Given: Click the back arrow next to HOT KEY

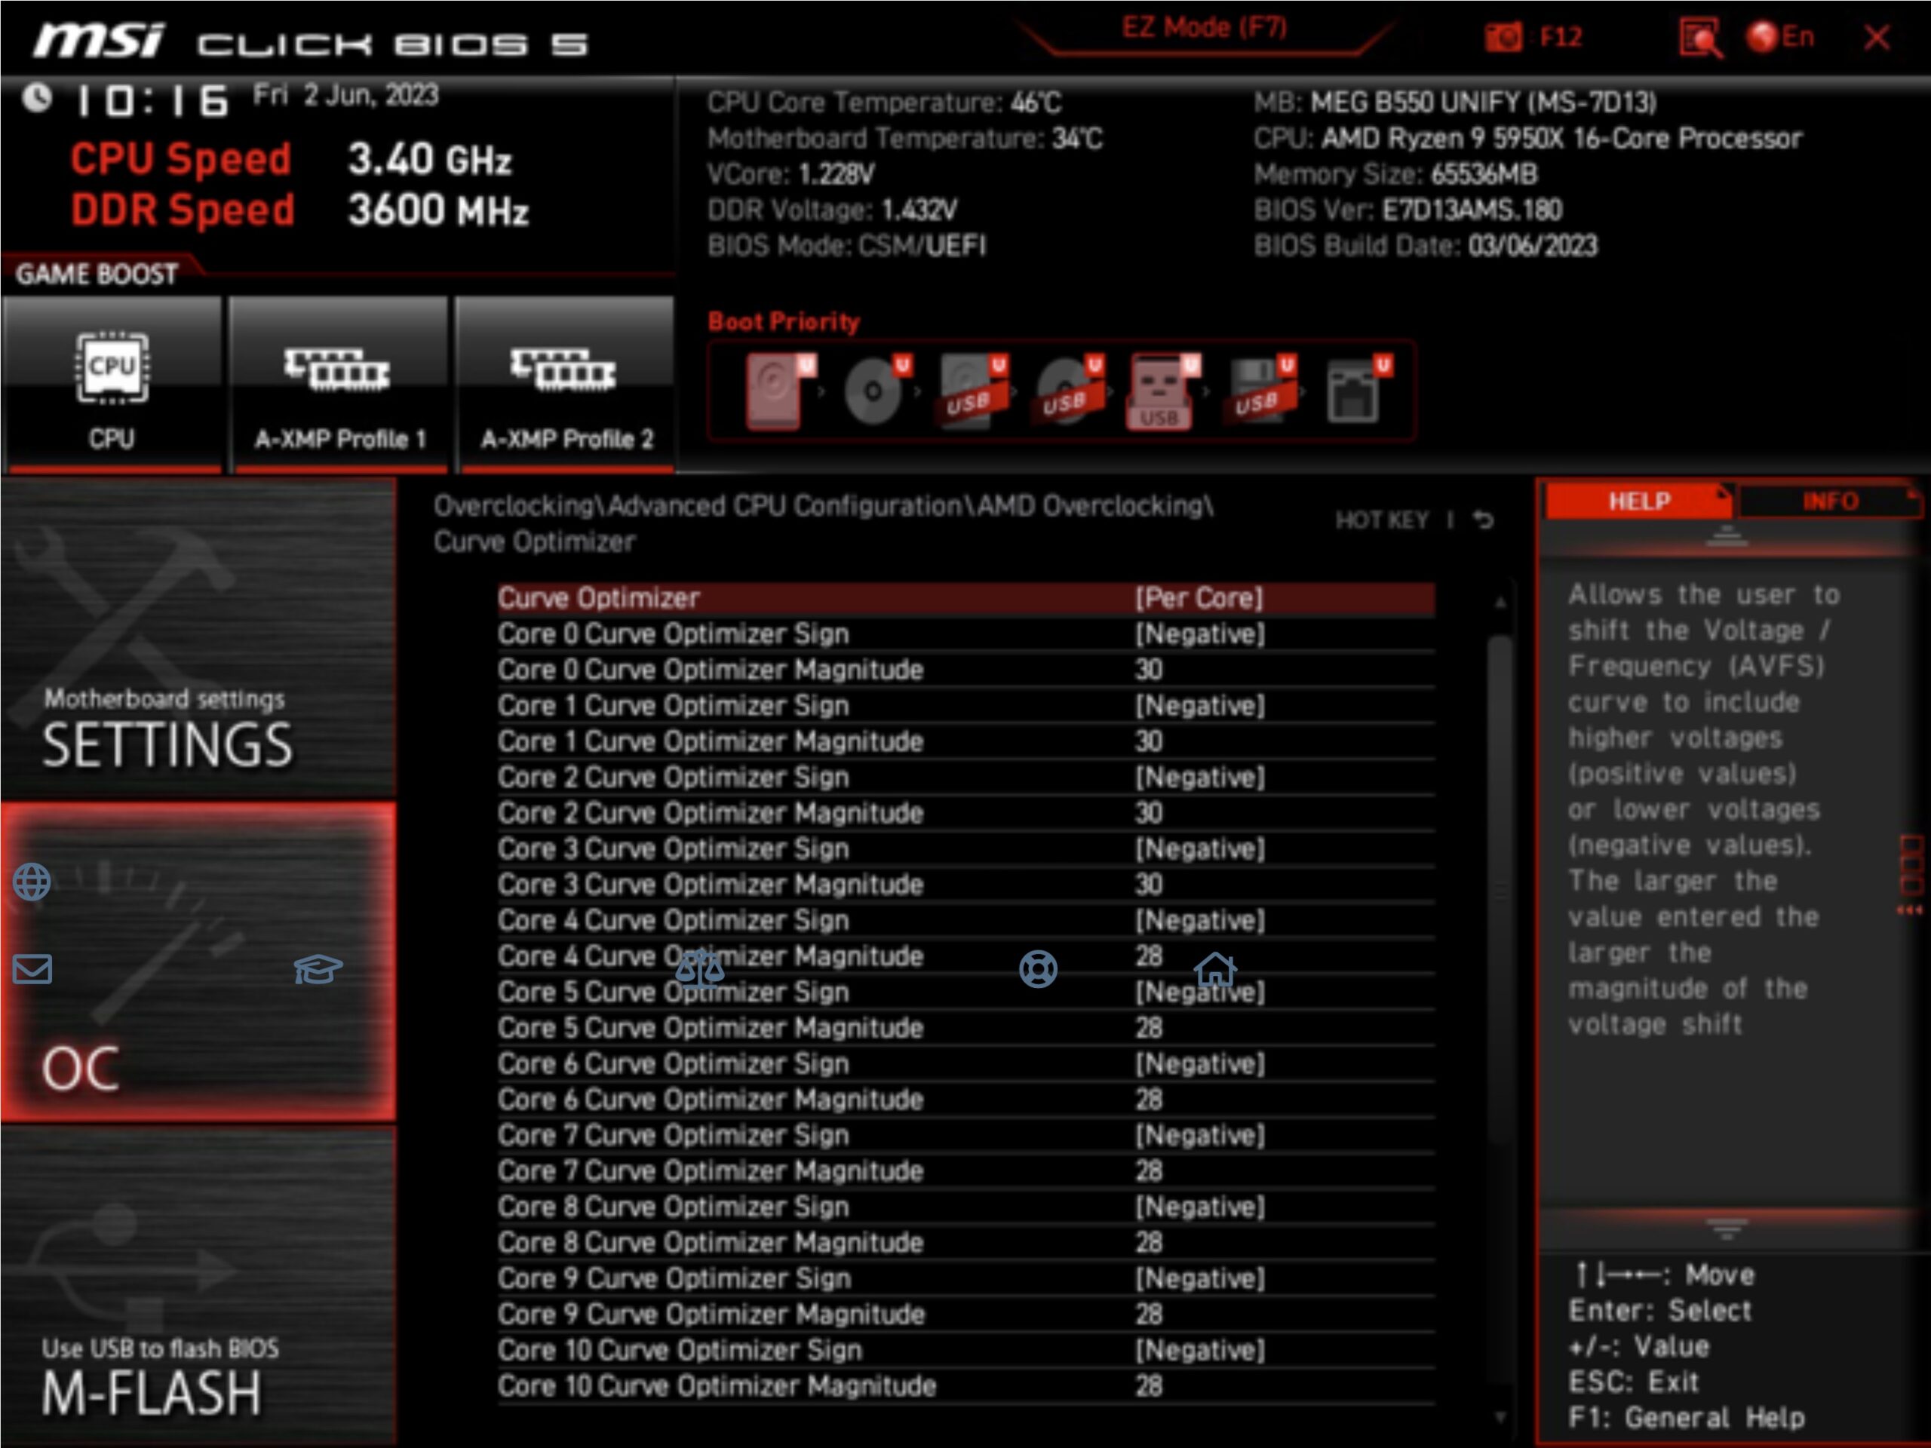Looking at the screenshot, I should tap(1483, 520).
